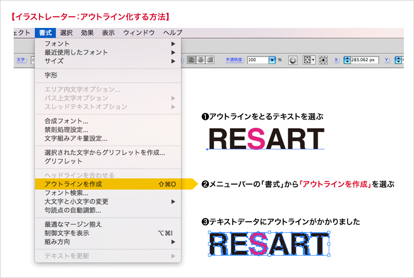Click the align text right icon
The width and height of the screenshot is (414, 278).
210,60
